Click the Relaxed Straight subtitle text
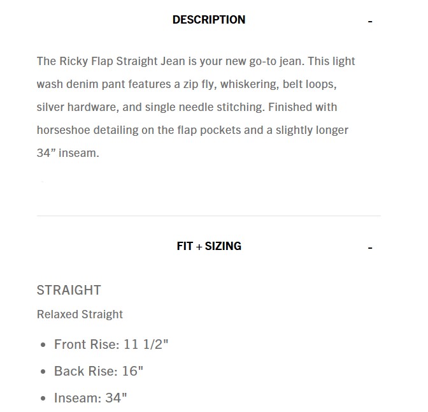The width and height of the screenshot is (428, 412). point(80,314)
